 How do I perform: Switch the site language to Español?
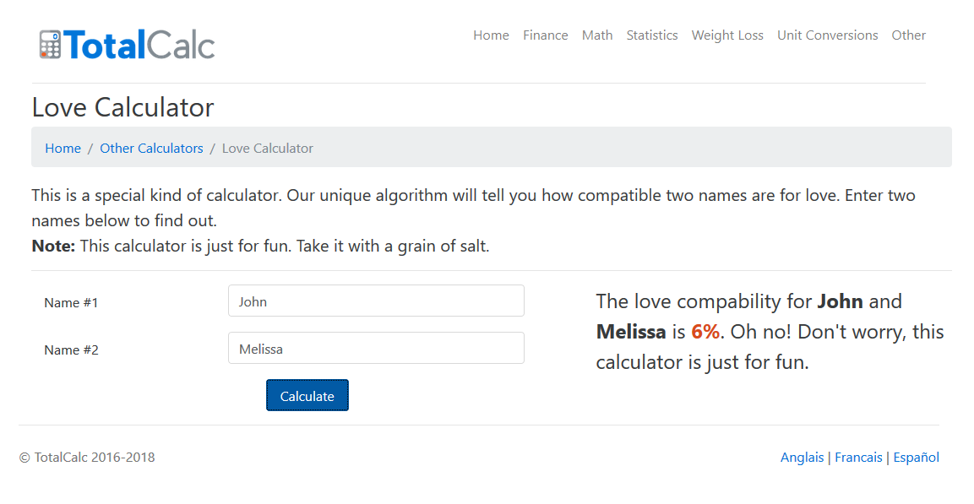(x=916, y=457)
